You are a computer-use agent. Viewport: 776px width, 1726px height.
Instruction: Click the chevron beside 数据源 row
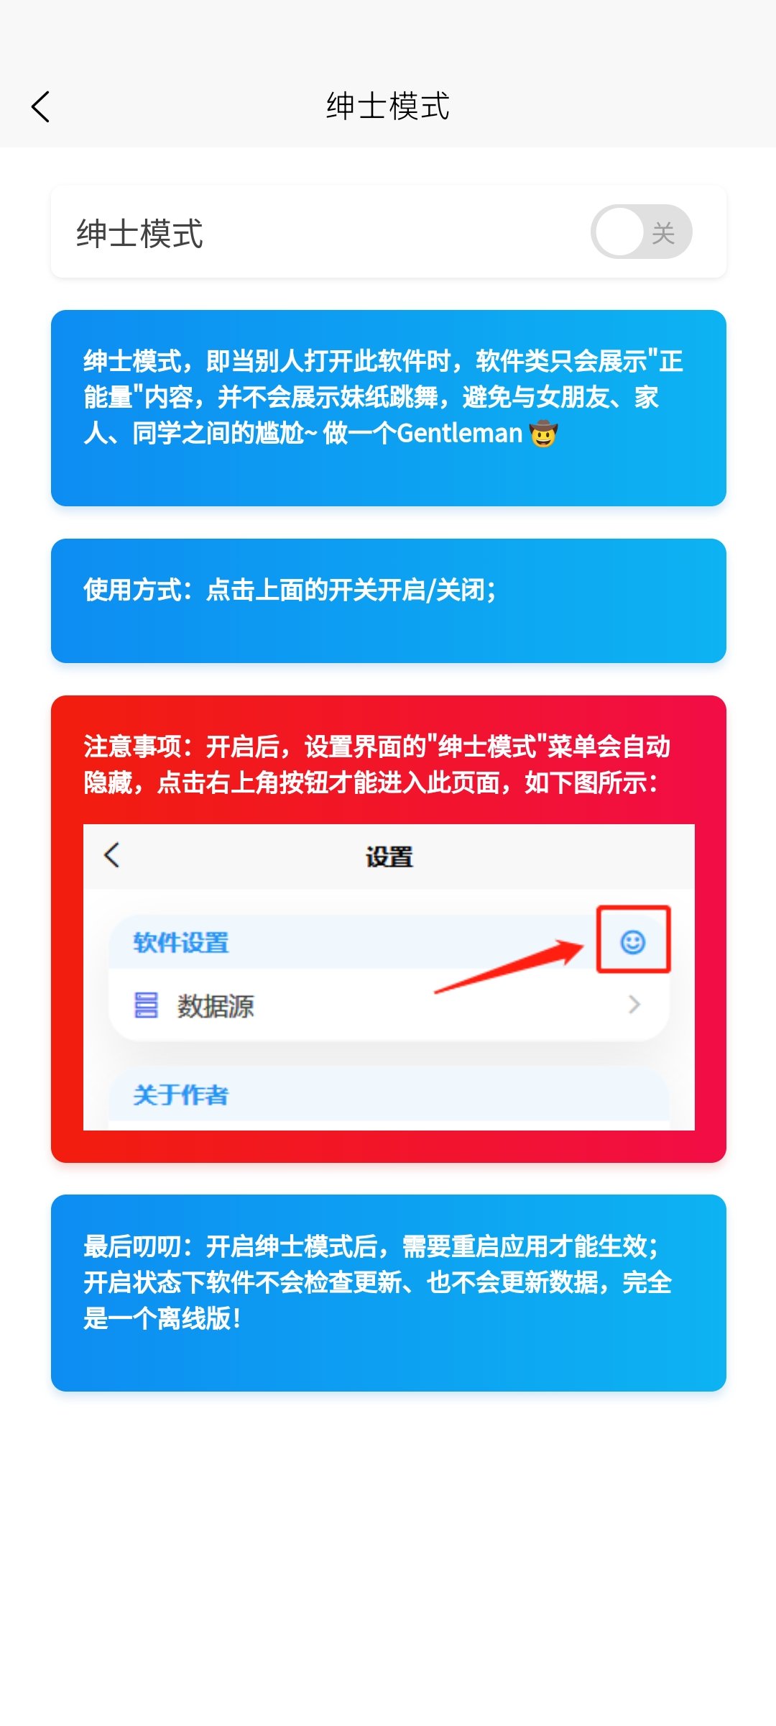(x=634, y=1005)
